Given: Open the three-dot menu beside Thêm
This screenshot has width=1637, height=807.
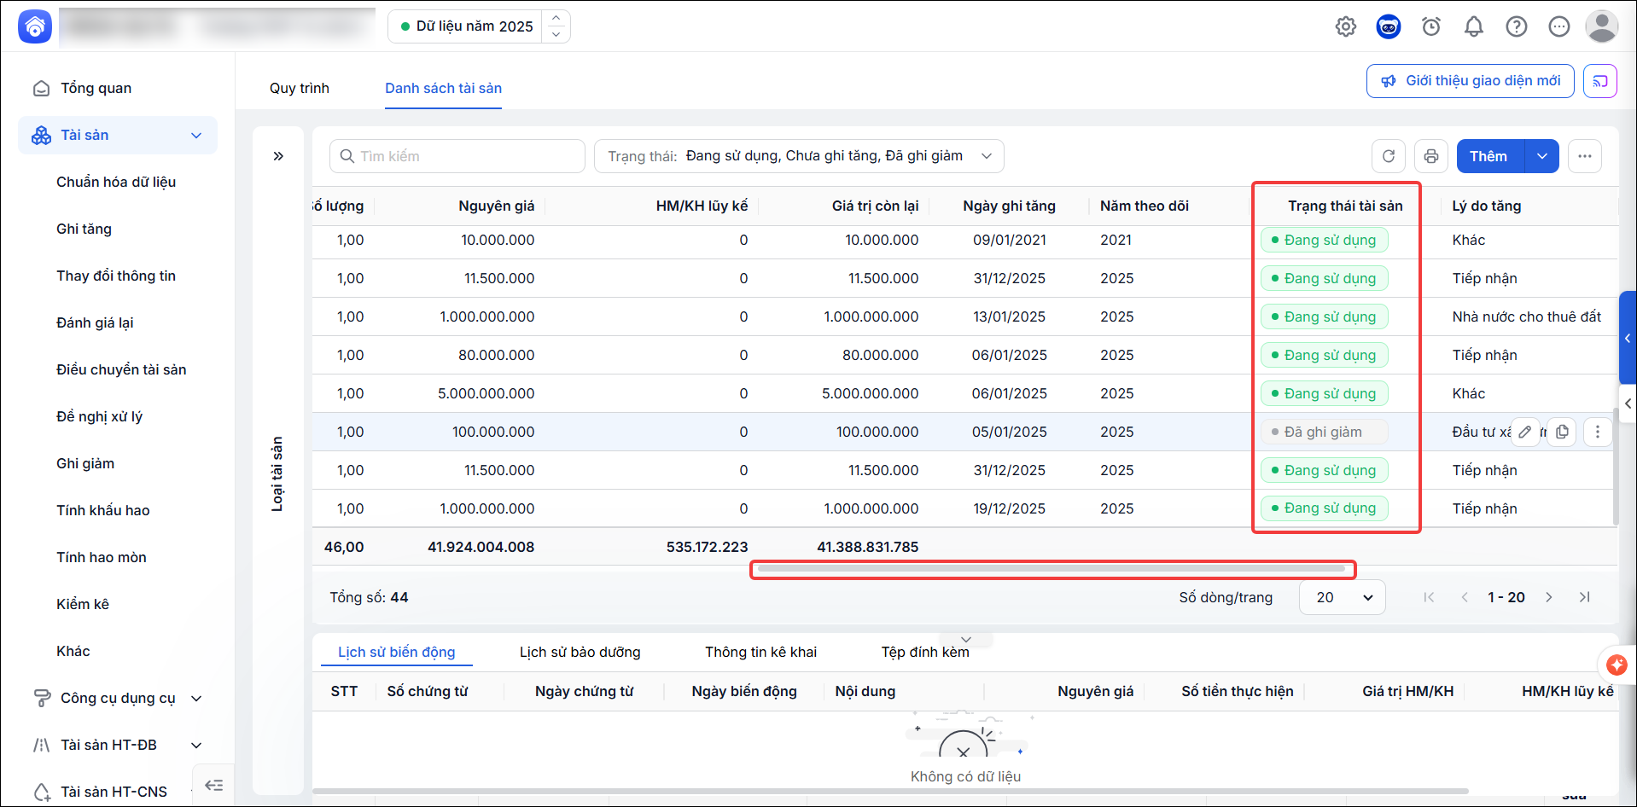Looking at the screenshot, I should [x=1585, y=156].
